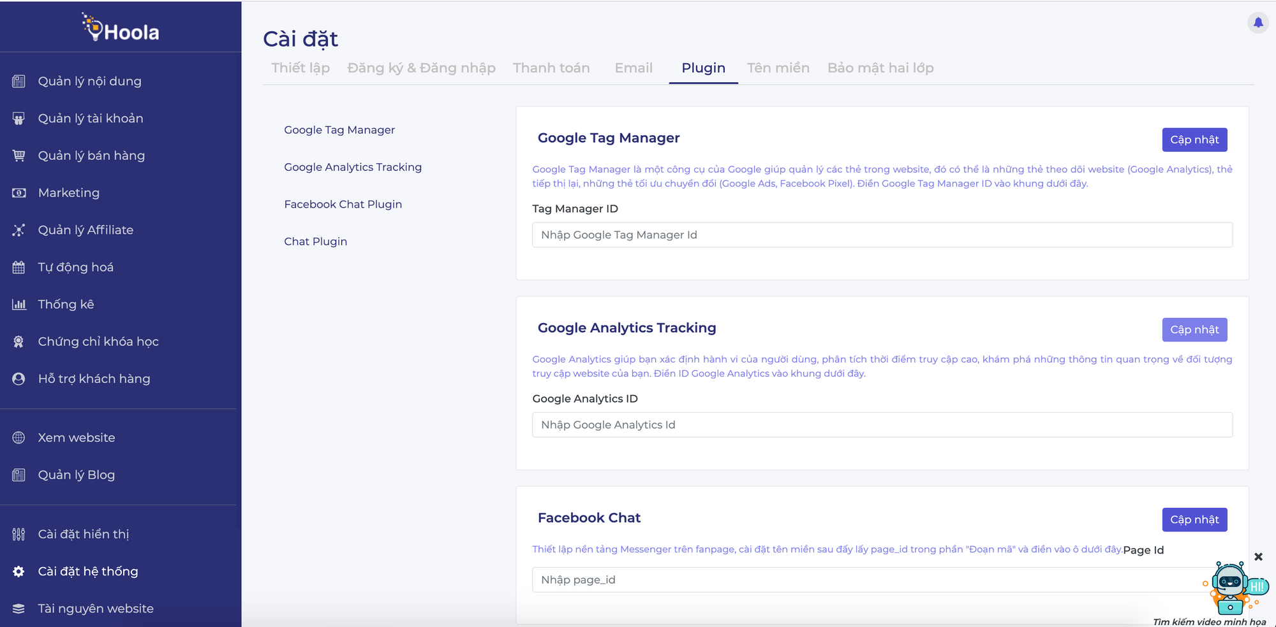Image resolution: width=1276 pixels, height=627 pixels.
Task: Switch to the Đăng ký & Đăng nhập tab
Action: point(421,68)
